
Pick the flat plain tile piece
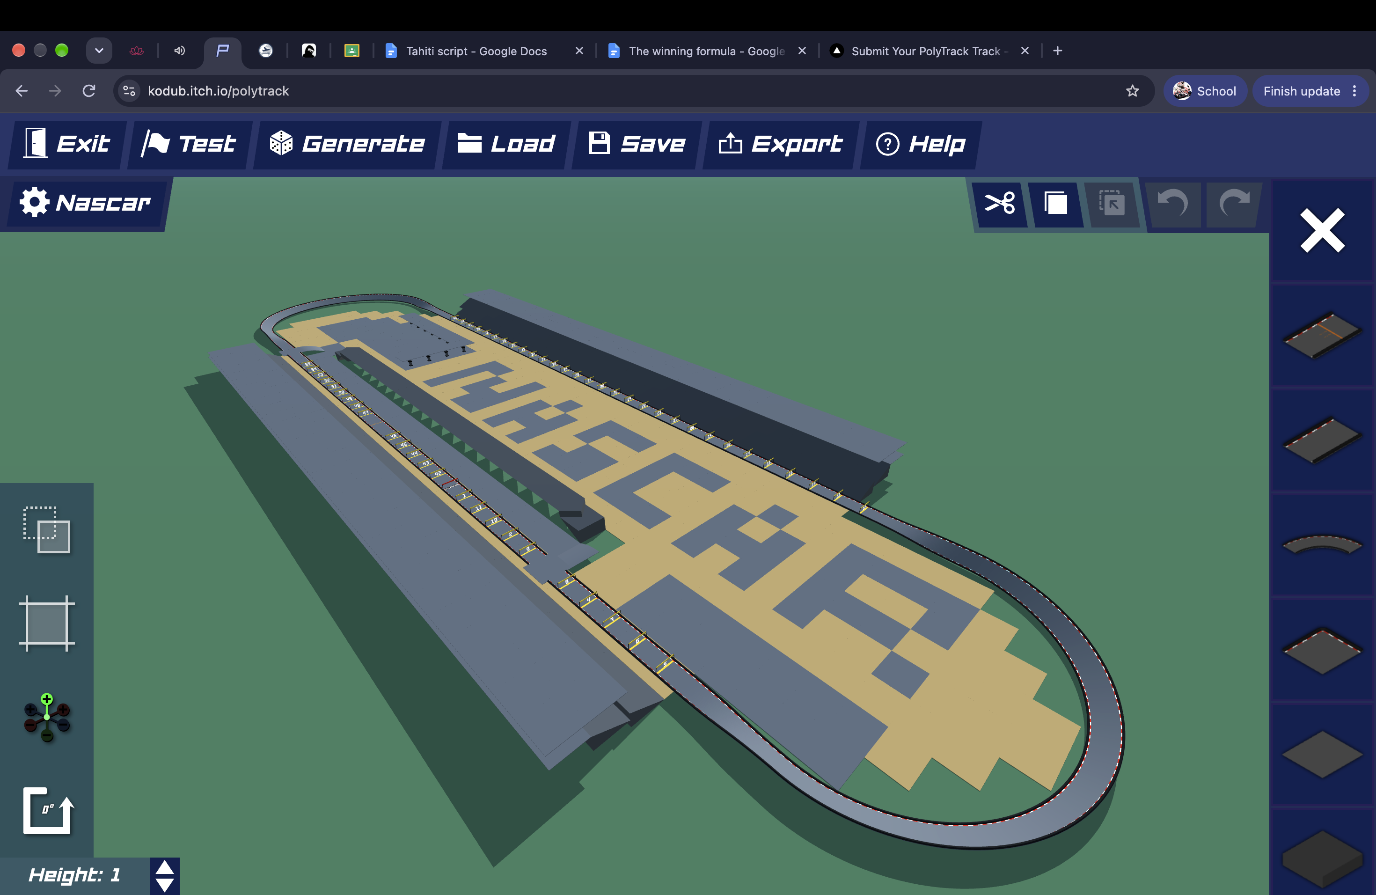pyautogui.click(x=1322, y=754)
